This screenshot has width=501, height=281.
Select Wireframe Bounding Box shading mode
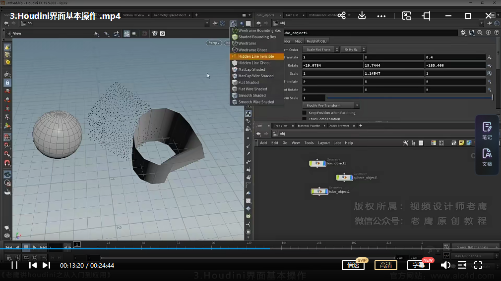[256, 30]
